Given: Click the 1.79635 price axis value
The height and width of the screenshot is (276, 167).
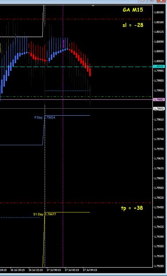Looking at the screenshot, I should tap(159, 168).
